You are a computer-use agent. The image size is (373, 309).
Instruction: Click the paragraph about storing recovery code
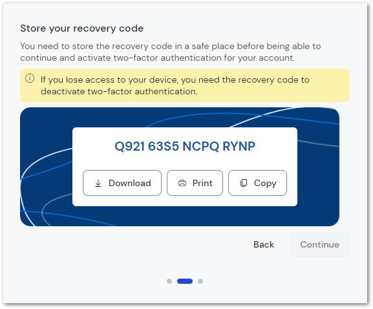click(171, 52)
